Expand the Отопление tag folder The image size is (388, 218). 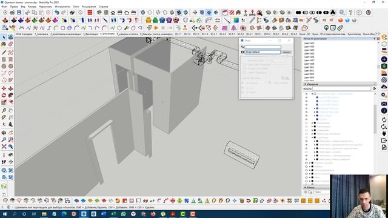312,130
